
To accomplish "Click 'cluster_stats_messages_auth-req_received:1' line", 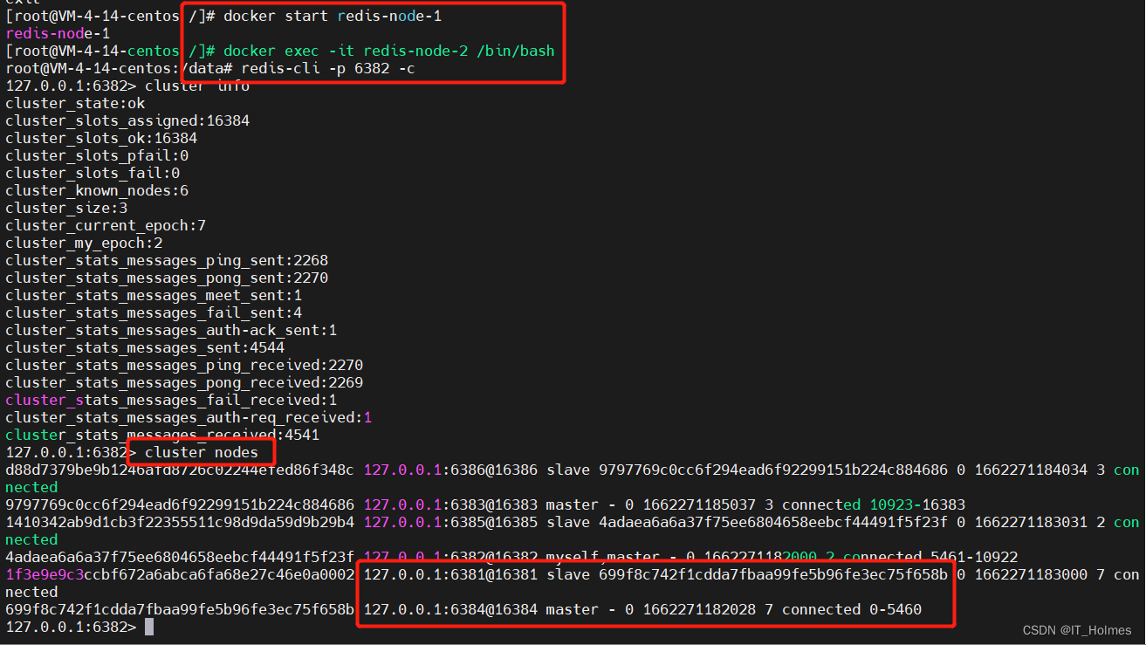I will 189,417.
